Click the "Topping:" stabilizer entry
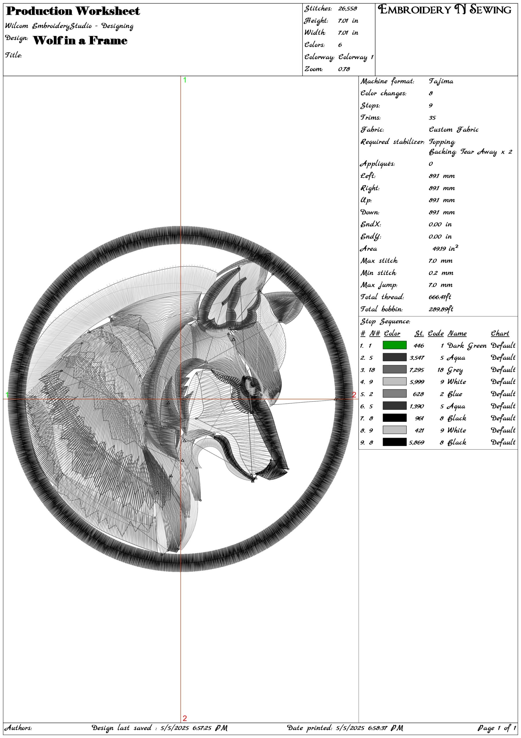This screenshot has width=521, height=738. pos(442,142)
